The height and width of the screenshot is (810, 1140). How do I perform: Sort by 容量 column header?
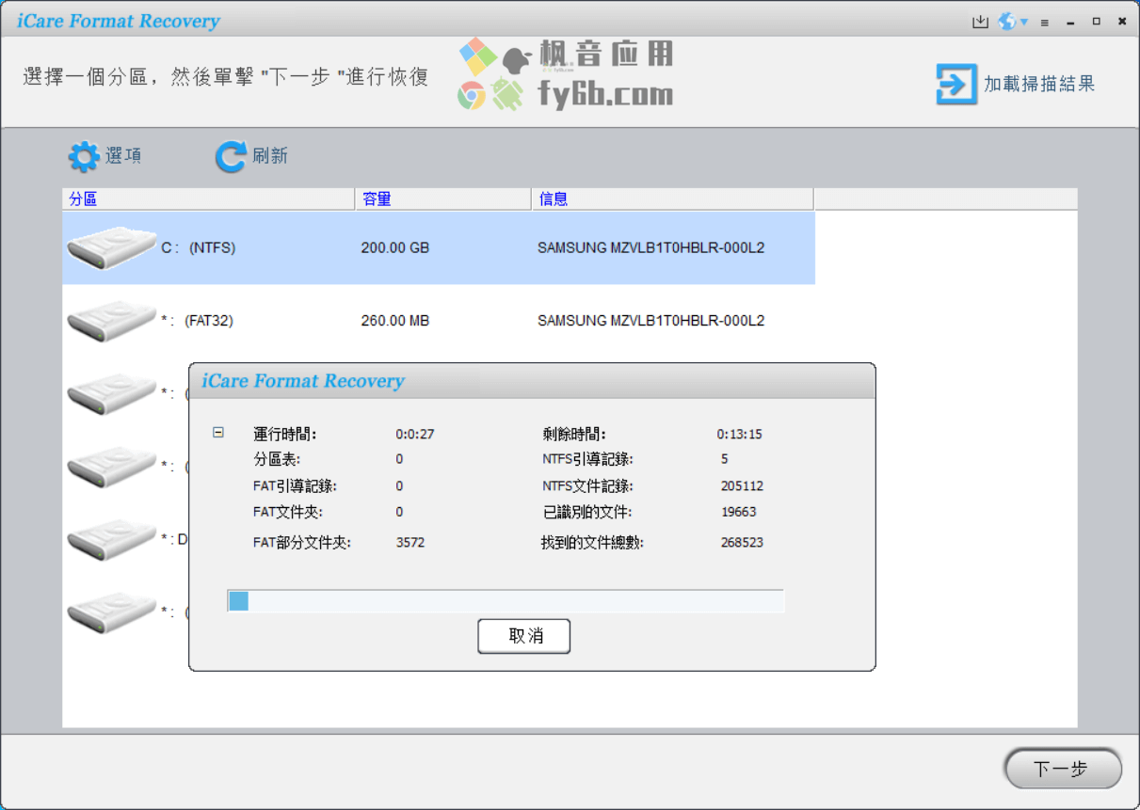click(443, 199)
